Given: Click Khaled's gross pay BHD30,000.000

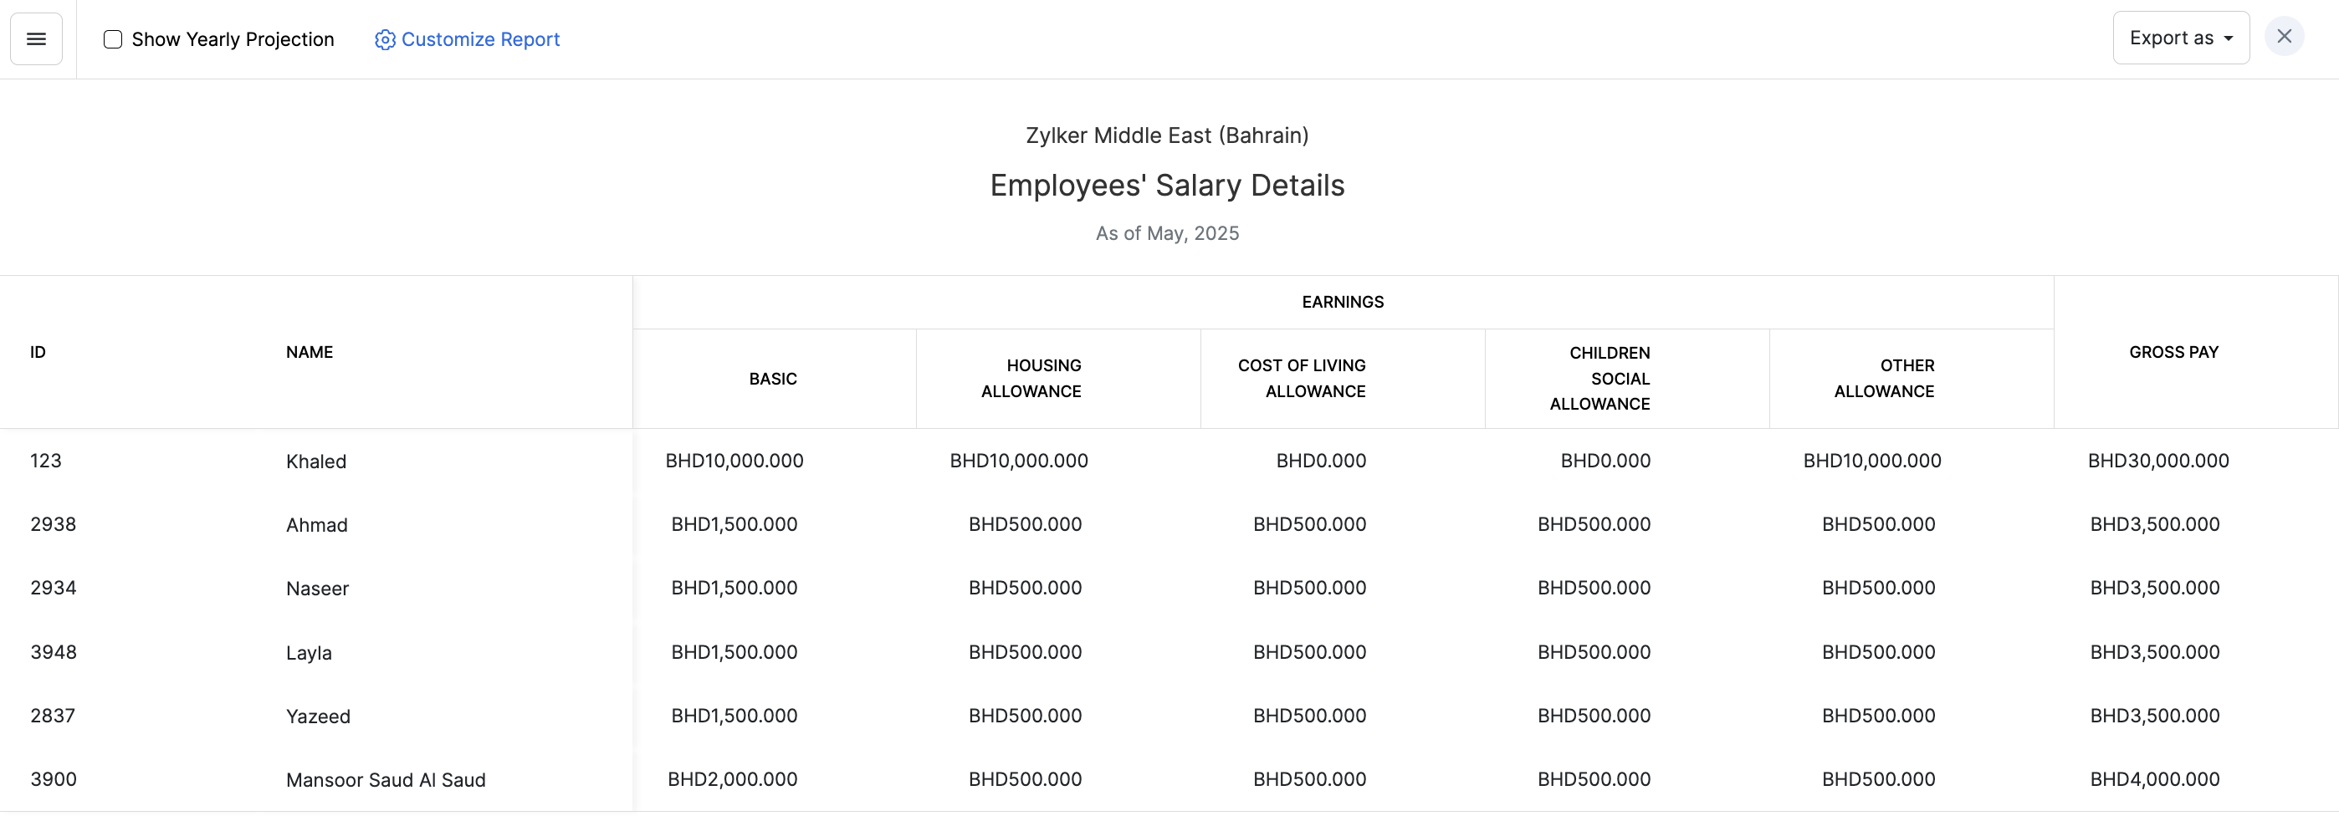Looking at the screenshot, I should (x=2157, y=462).
